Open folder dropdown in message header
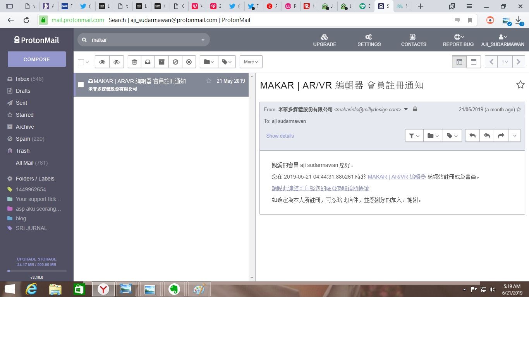Image resolution: width=529 pixels, height=344 pixels. click(433, 136)
